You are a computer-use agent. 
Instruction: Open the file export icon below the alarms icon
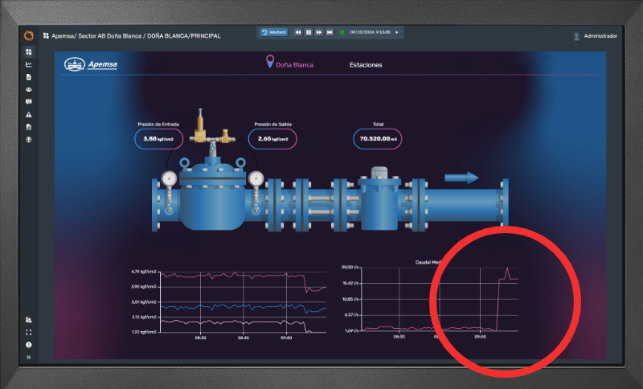point(29,127)
